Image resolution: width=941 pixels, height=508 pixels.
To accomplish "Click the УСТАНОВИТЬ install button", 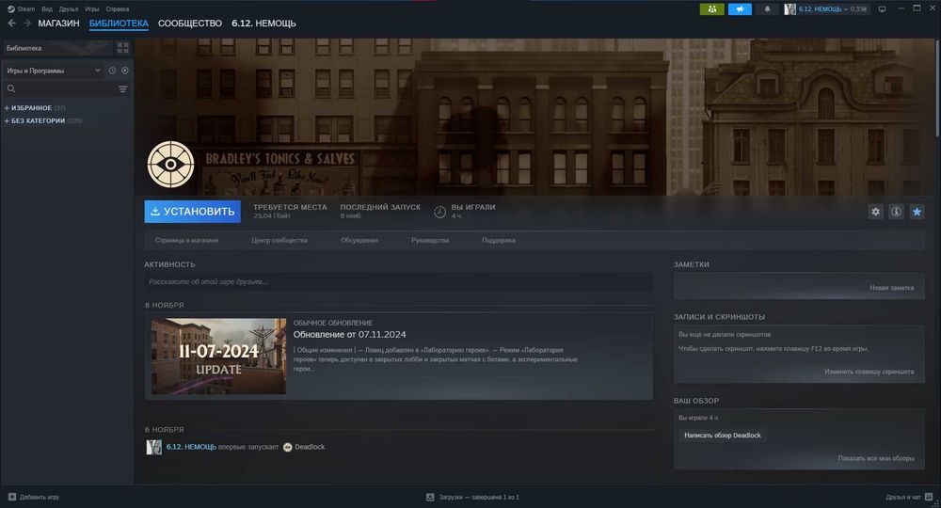I will click(192, 212).
